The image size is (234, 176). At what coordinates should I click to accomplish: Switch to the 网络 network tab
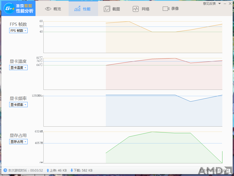tap(141, 9)
